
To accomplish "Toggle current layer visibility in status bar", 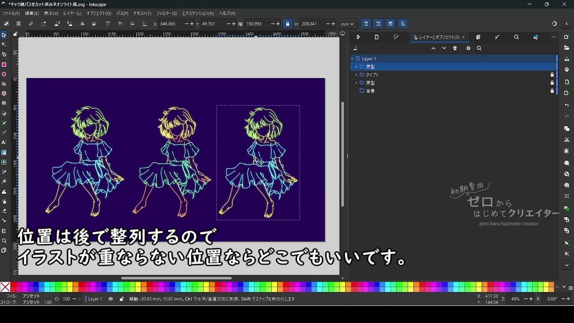I will click(x=111, y=299).
